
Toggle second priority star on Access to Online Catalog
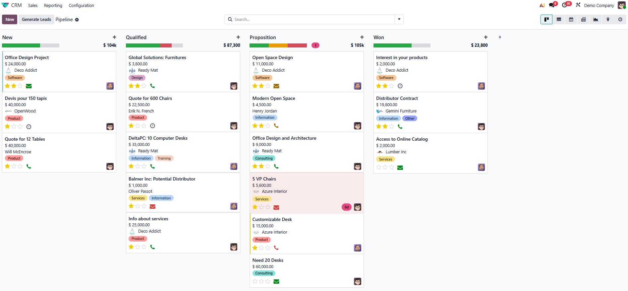coord(385,167)
